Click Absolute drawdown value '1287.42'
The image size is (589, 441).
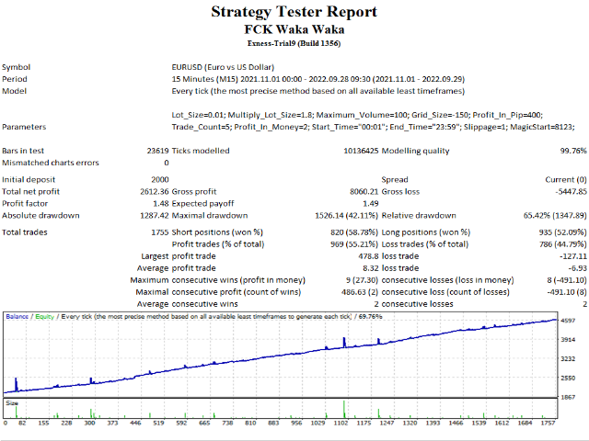(x=155, y=216)
